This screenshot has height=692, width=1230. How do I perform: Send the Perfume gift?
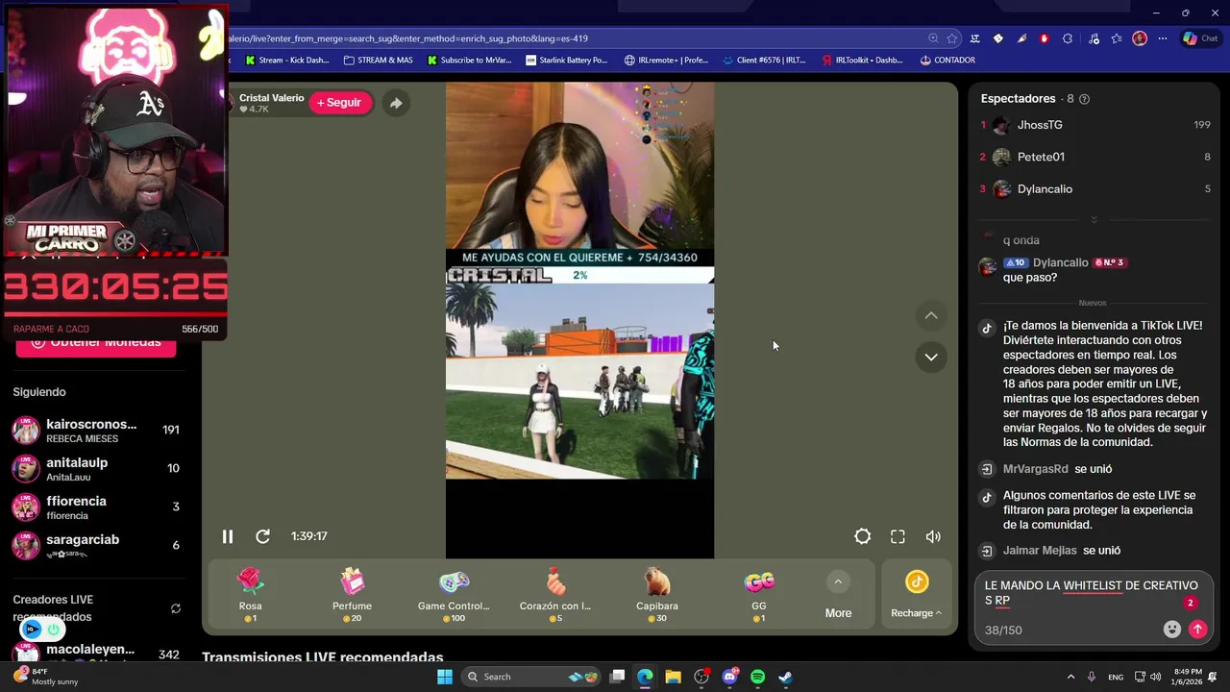pyautogui.click(x=352, y=594)
